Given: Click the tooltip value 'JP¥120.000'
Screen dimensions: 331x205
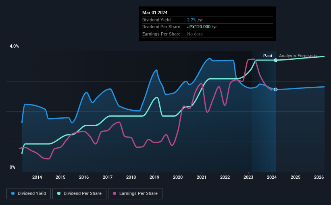Looking at the screenshot, I should [x=199, y=27].
